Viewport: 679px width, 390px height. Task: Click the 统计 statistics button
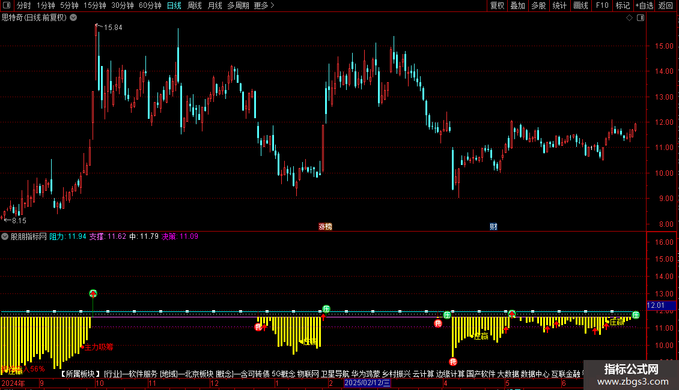point(559,5)
